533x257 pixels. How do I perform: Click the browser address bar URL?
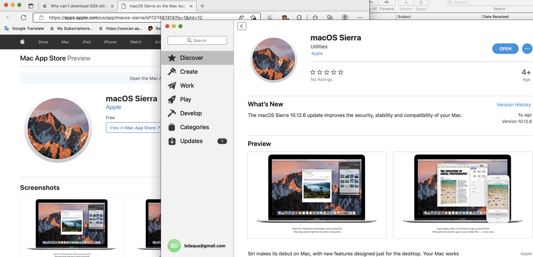click(x=126, y=18)
